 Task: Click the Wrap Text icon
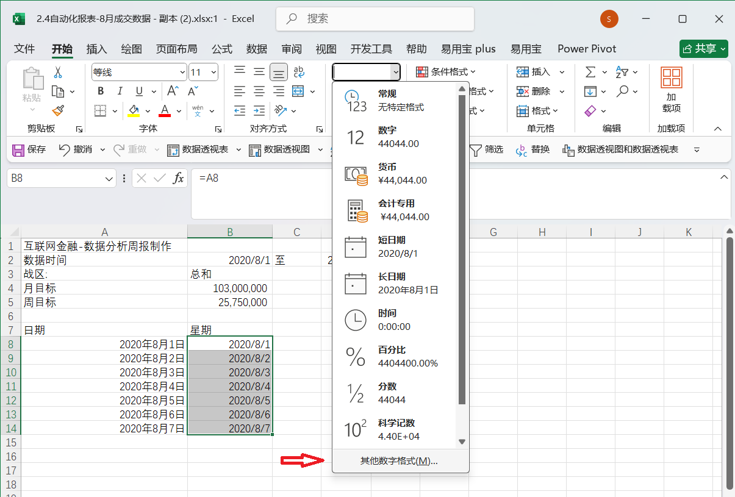299,72
